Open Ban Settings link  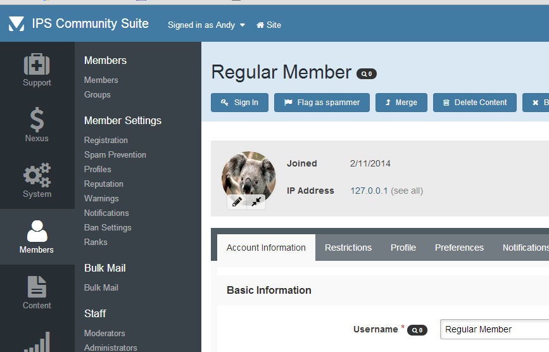[108, 228]
